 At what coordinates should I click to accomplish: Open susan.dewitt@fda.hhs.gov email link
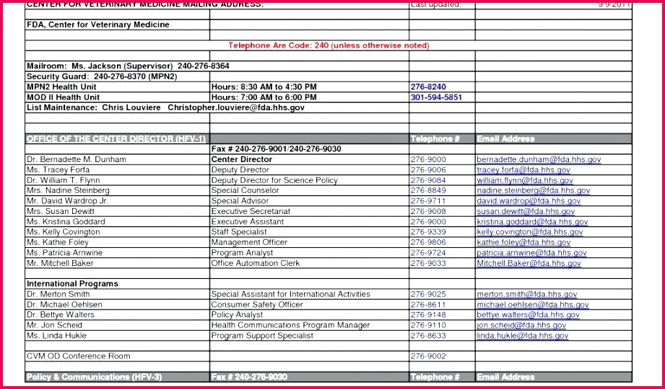[x=526, y=212]
